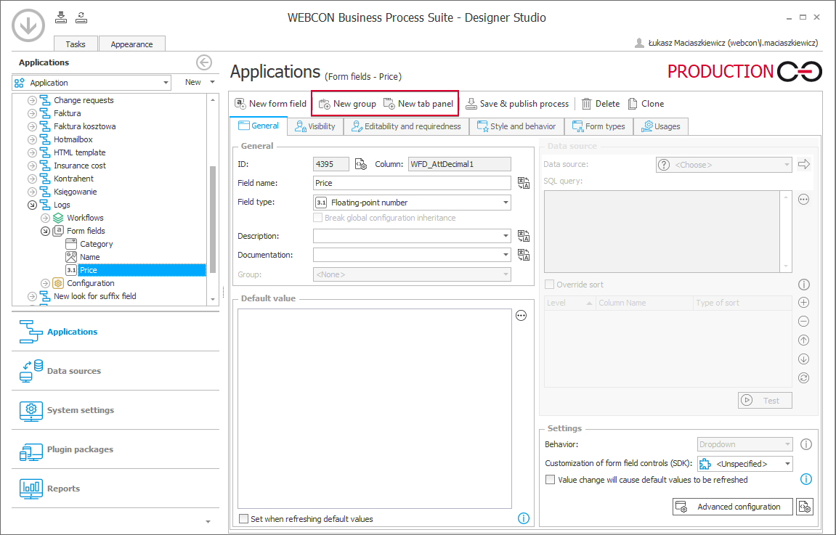836x535 pixels.
Task: Select the Name form field
Action: pyautogui.click(x=89, y=257)
